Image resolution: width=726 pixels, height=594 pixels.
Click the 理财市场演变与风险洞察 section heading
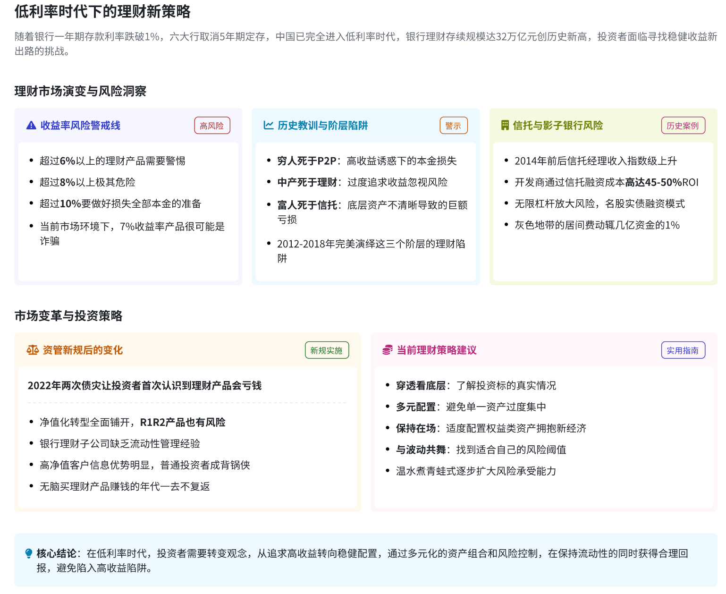[80, 91]
